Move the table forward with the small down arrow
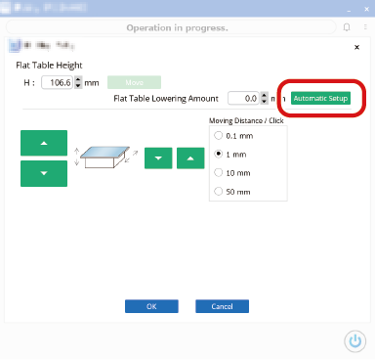 tap(158, 158)
